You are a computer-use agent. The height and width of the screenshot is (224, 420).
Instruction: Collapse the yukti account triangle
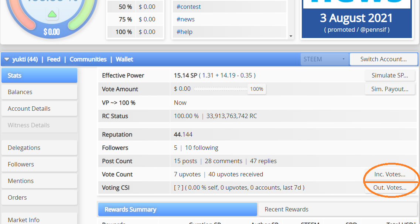tap(7, 59)
